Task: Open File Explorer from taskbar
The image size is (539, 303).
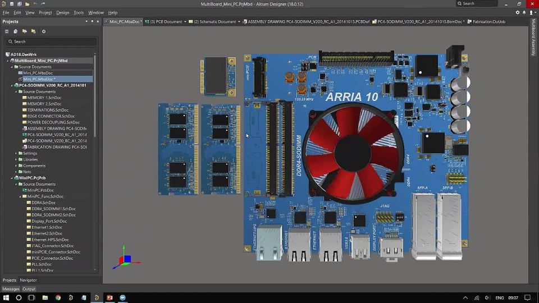Action: click(x=45, y=297)
